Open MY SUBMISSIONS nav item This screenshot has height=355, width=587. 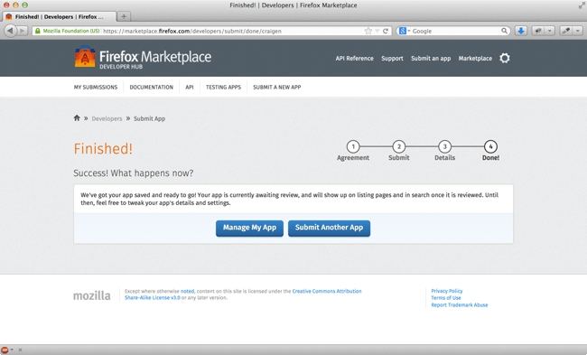click(x=96, y=88)
